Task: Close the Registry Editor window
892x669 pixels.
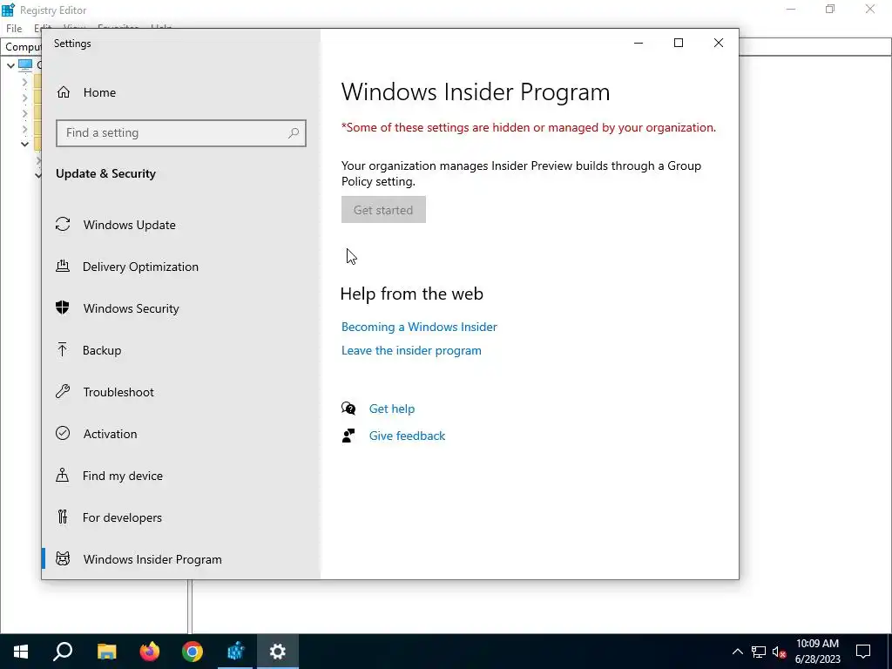Action: [x=870, y=10]
